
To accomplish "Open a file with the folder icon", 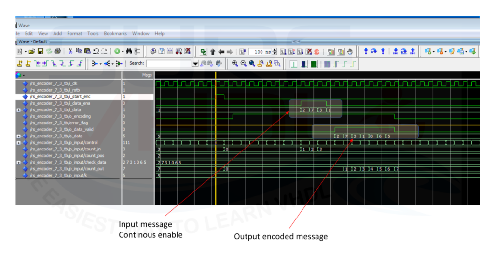I will click(32, 51).
